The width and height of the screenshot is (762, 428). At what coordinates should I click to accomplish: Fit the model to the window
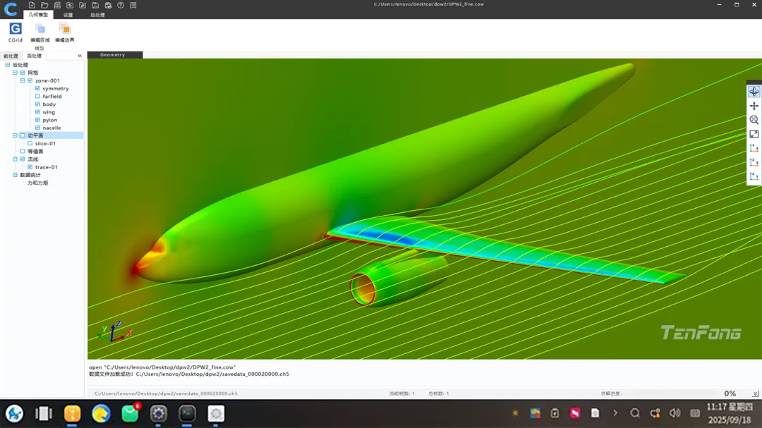(754, 134)
